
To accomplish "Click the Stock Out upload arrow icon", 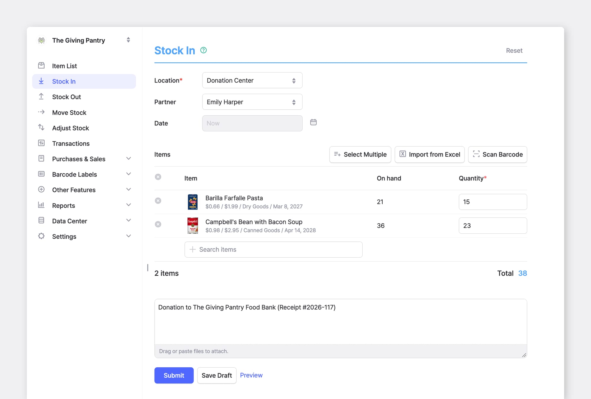I will click(41, 96).
